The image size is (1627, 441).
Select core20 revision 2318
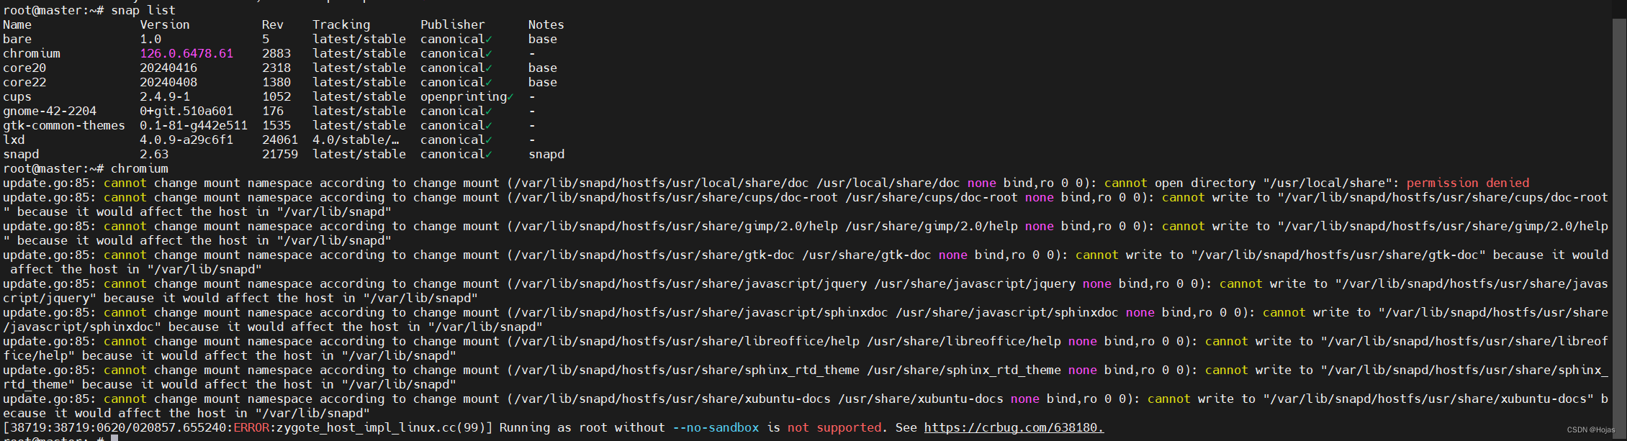(276, 68)
